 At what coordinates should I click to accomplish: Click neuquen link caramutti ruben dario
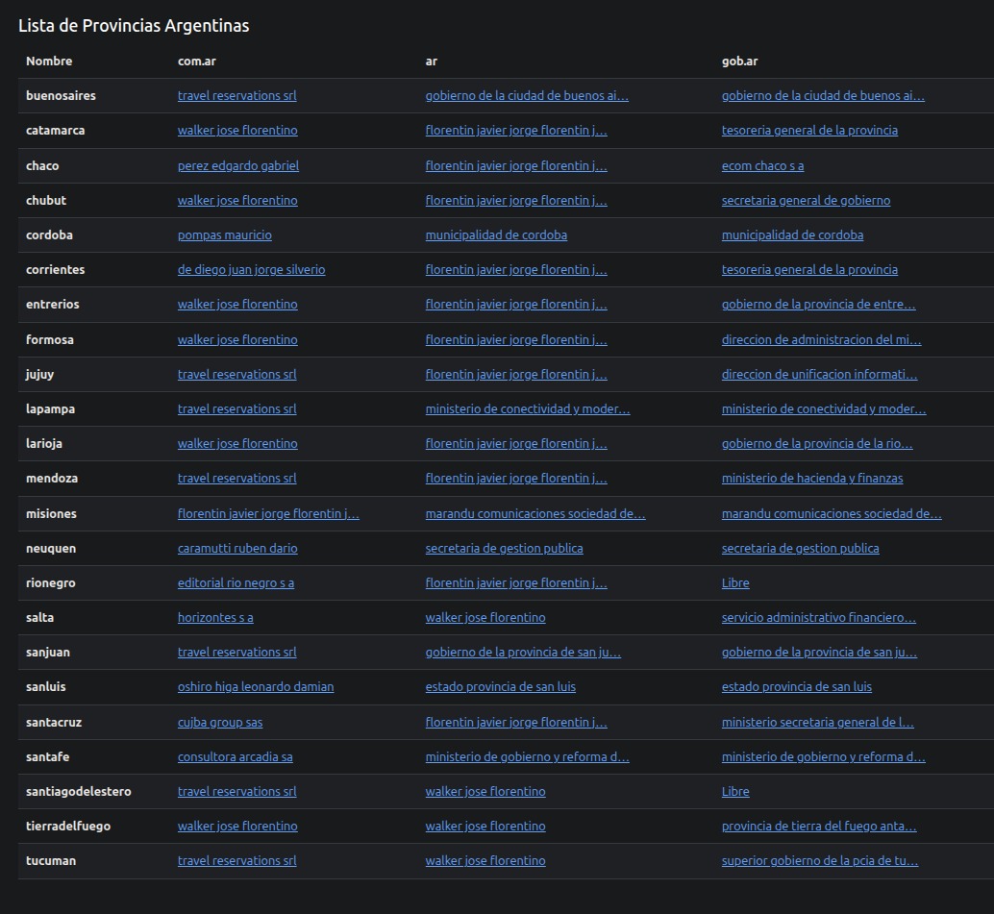pyautogui.click(x=237, y=549)
